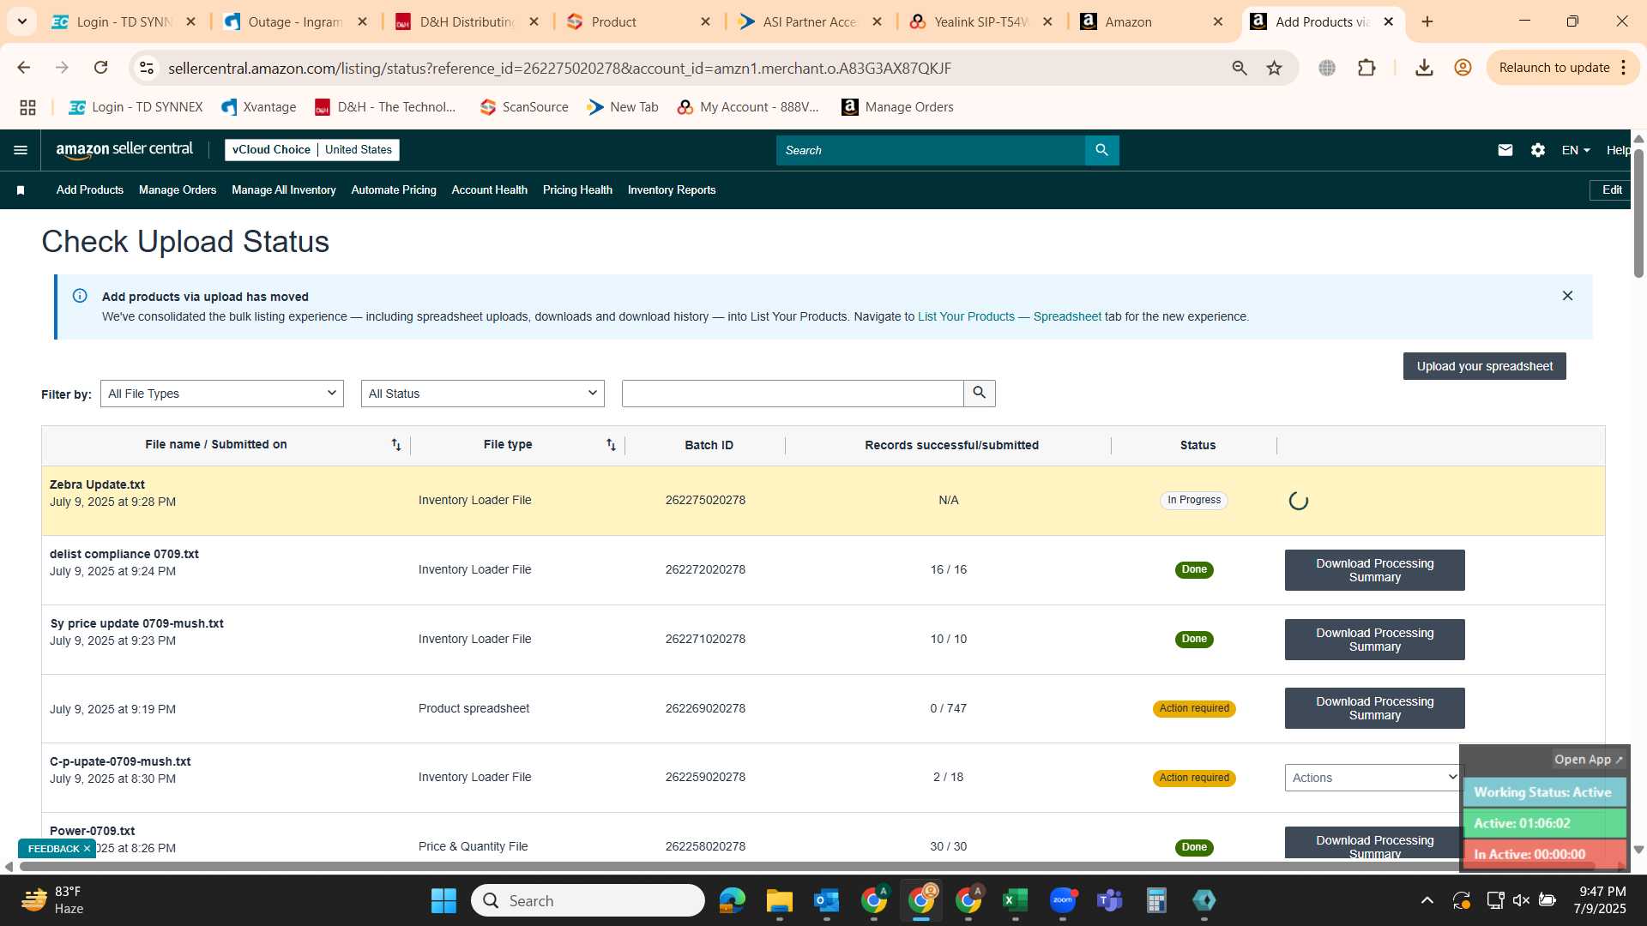Dismiss the 'upload has moved' info banner

coord(1567,296)
